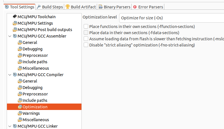Toggle Disable strict aliasing optimization checkbox

click(86, 45)
